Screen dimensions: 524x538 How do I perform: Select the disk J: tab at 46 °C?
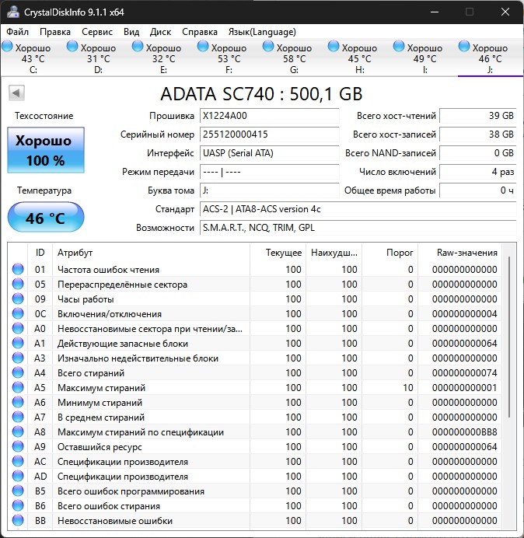(490, 58)
